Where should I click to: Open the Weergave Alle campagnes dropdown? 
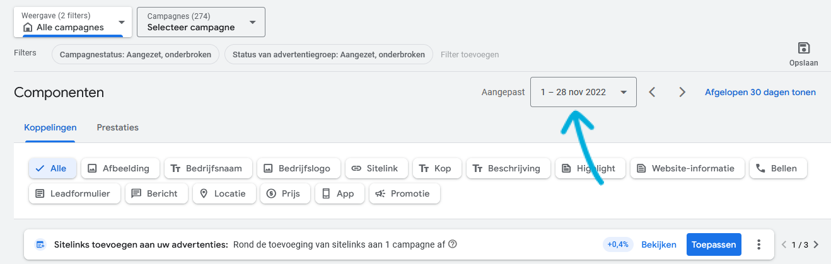click(x=73, y=22)
